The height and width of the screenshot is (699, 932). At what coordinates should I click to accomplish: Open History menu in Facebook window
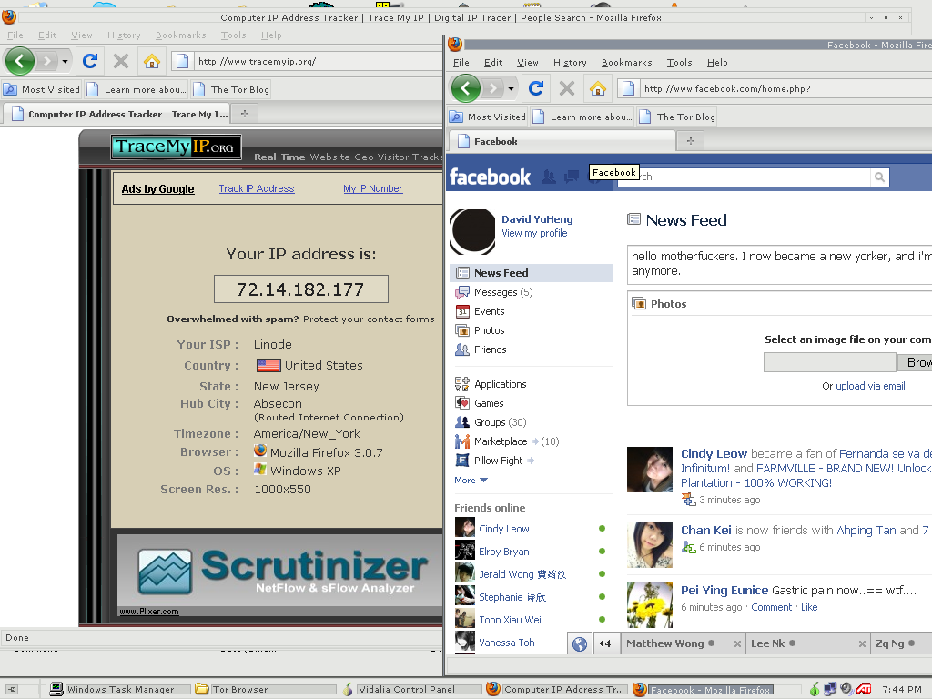point(570,63)
